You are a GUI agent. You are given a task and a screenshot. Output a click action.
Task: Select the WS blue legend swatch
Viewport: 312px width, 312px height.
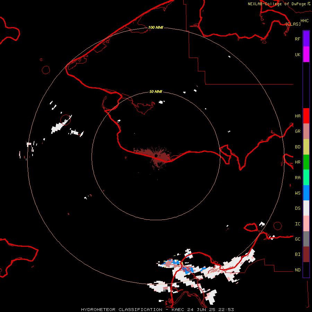tap(306, 193)
